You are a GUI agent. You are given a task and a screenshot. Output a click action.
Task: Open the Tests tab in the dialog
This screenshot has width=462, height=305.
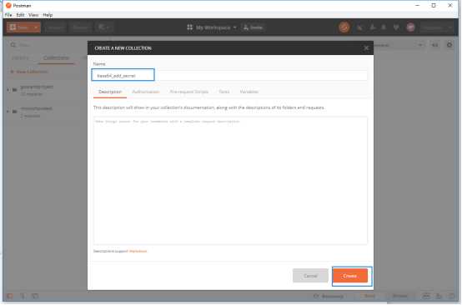click(224, 92)
